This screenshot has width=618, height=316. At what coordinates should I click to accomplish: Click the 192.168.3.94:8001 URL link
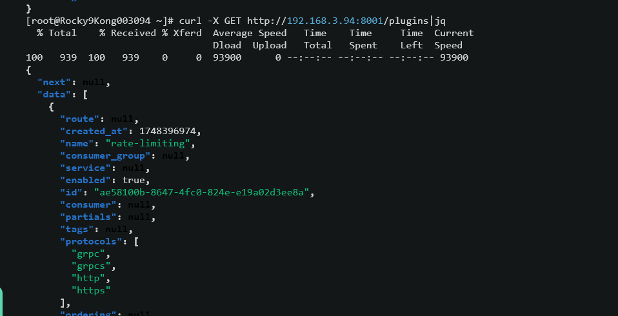(335, 21)
